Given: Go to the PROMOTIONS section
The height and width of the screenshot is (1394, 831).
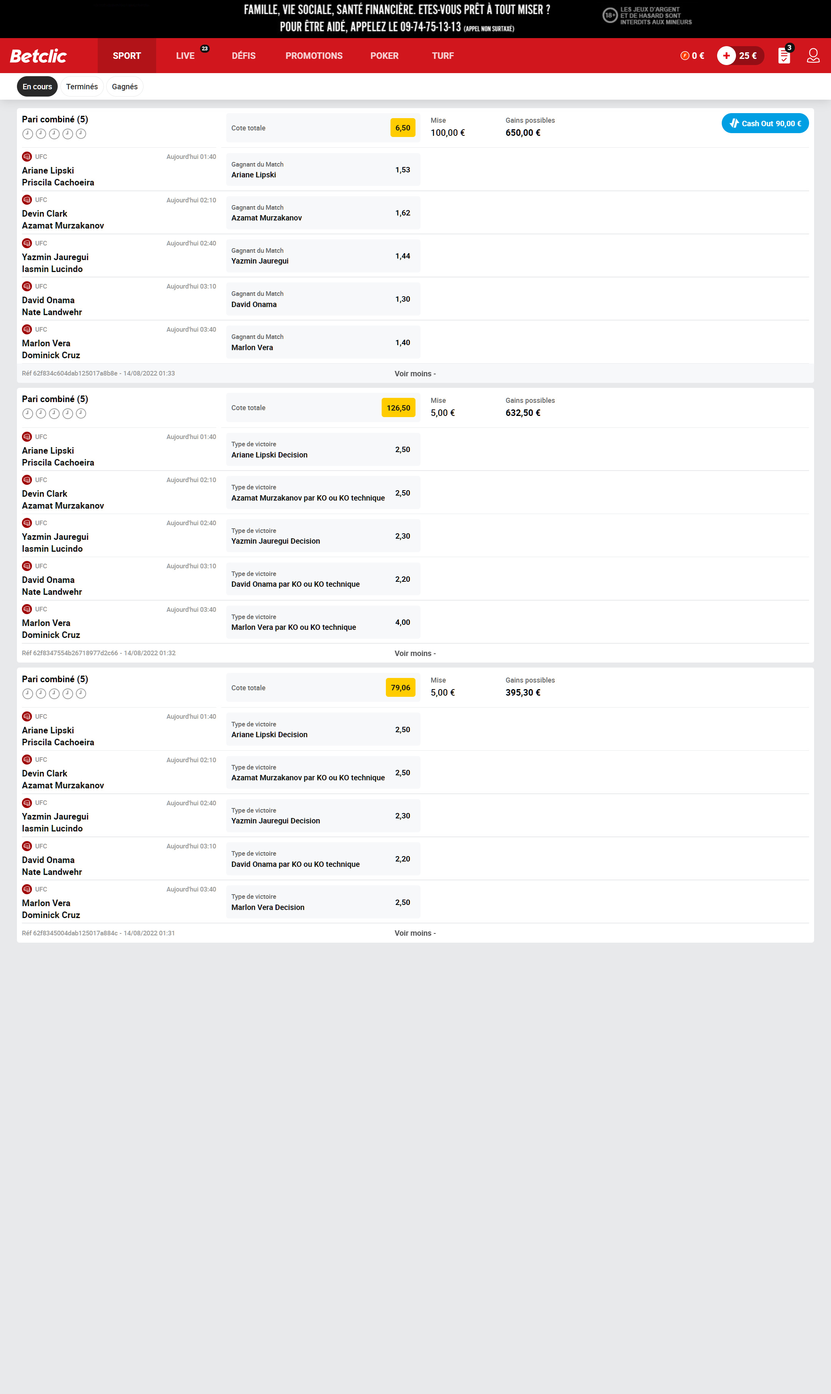Looking at the screenshot, I should click(314, 55).
